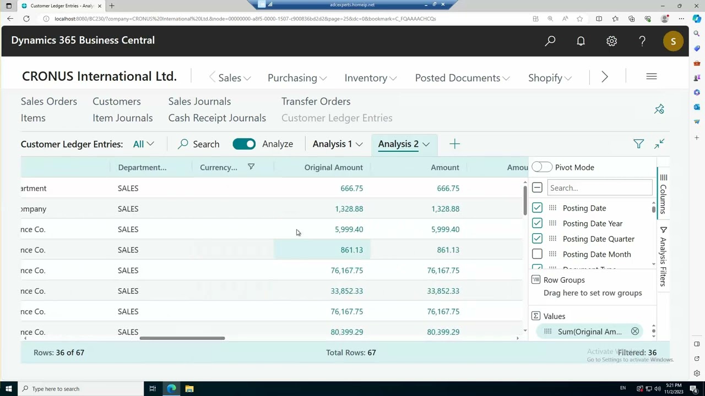Click the Search button above the ledger grid
This screenshot has height=396, width=705.
[199, 144]
